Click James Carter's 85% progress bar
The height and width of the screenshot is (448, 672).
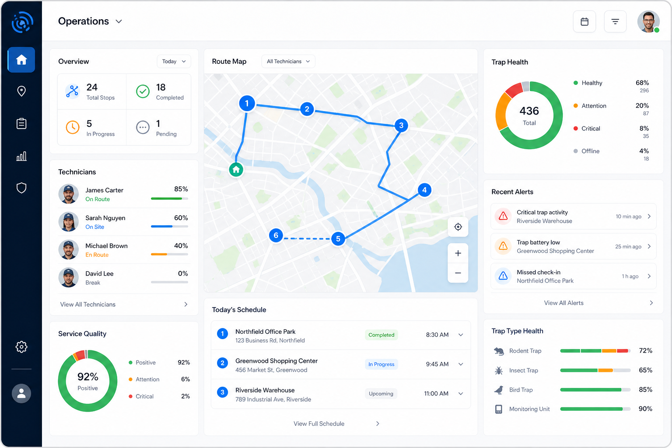pos(169,199)
